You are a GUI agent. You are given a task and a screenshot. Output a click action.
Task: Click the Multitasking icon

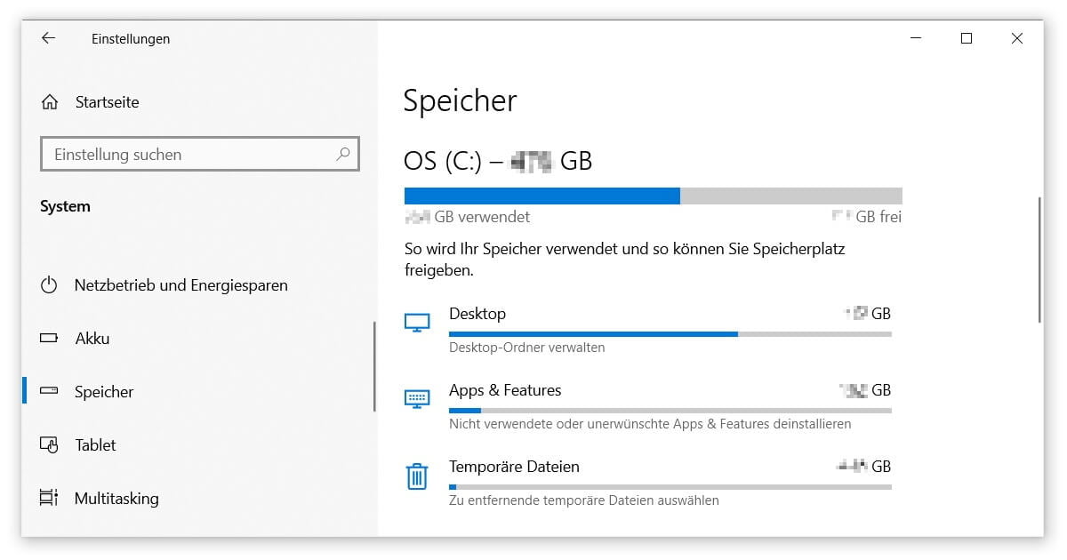(48, 498)
